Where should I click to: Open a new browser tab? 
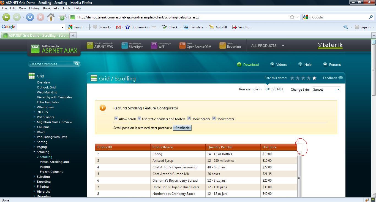tap(73, 35)
